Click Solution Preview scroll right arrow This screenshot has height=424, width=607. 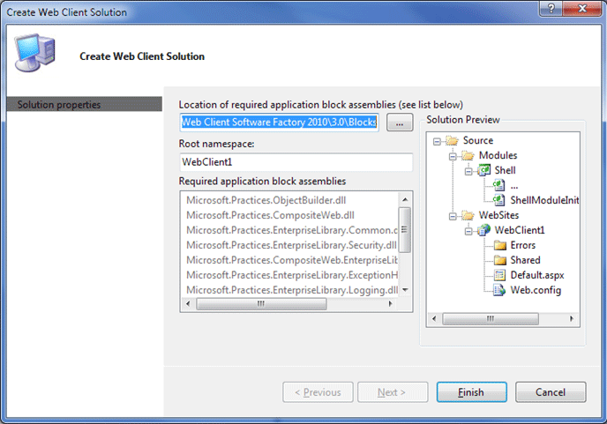tap(572, 319)
